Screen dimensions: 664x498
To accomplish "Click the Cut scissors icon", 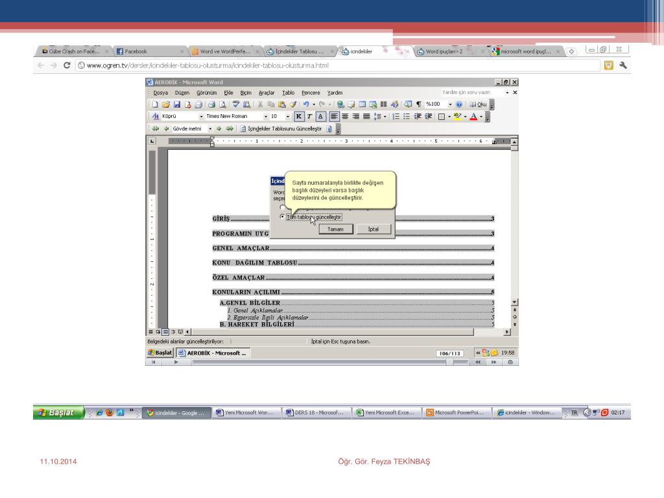I will click(x=260, y=104).
